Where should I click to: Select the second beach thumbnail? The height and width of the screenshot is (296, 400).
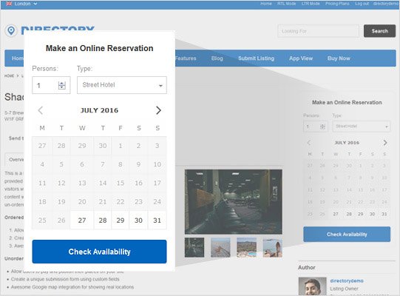(220, 247)
